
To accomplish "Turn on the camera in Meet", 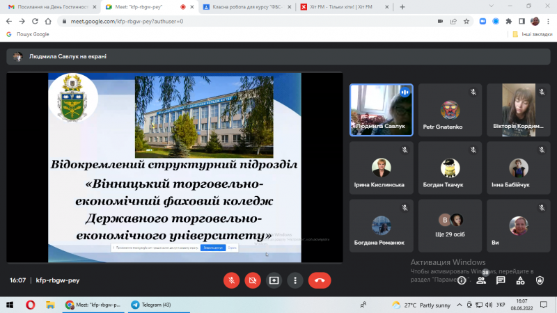I will (x=253, y=280).
